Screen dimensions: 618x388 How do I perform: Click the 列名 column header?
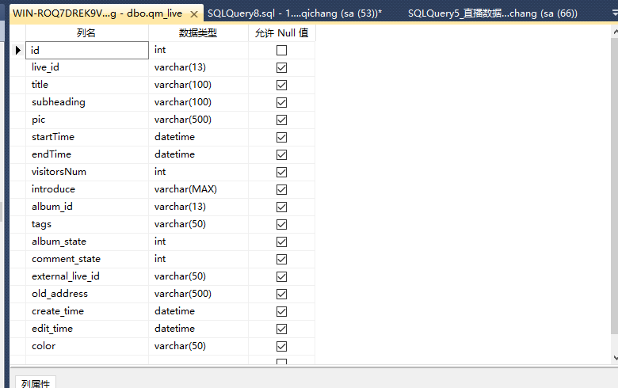[x=87, y=32]
